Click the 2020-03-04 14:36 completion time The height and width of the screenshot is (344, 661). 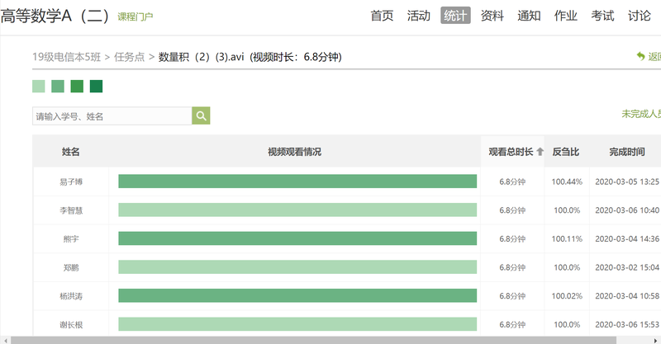(627, 239)
